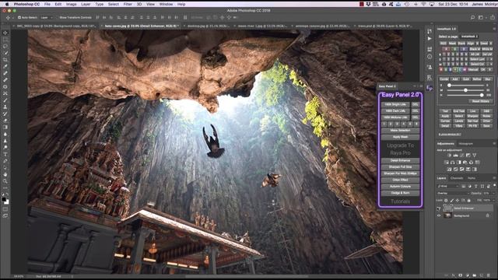
Task: Adjust the InstaMask M slider handle
Action: tap(465, 90)
